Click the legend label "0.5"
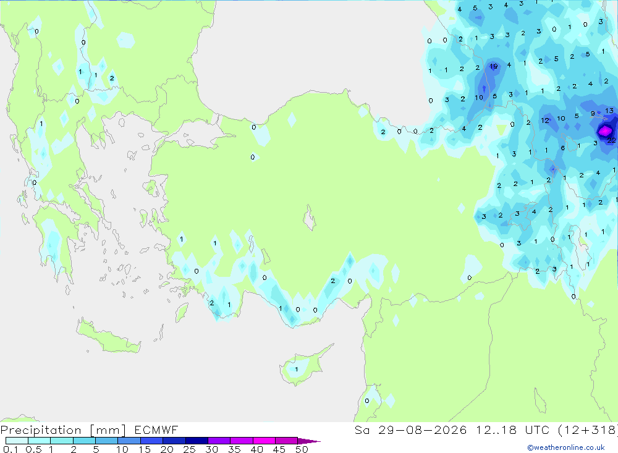Viewport: 618px width, 453px height. click(x=33, y=449)
